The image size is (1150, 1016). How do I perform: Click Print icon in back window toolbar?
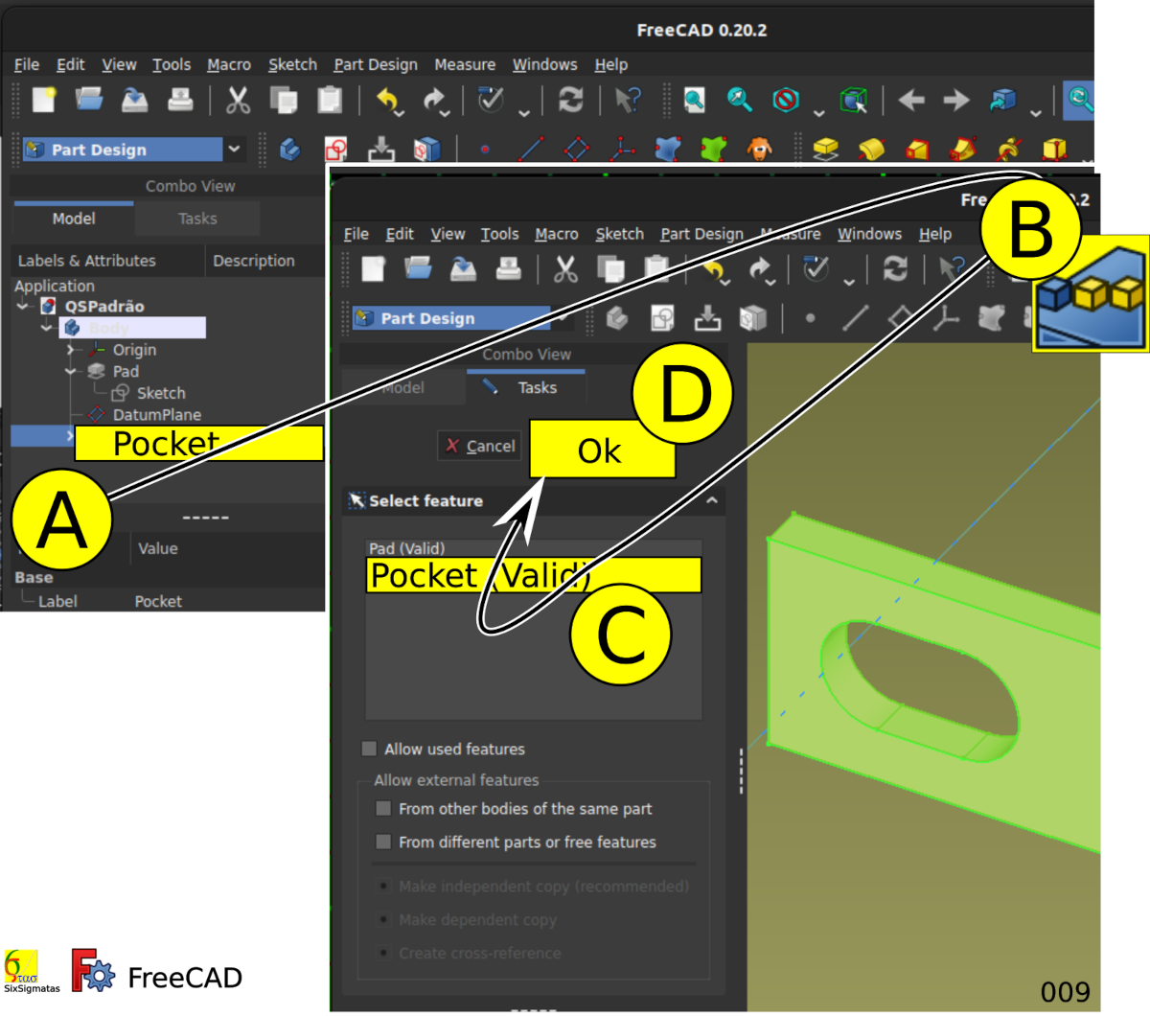pos(180,100)
